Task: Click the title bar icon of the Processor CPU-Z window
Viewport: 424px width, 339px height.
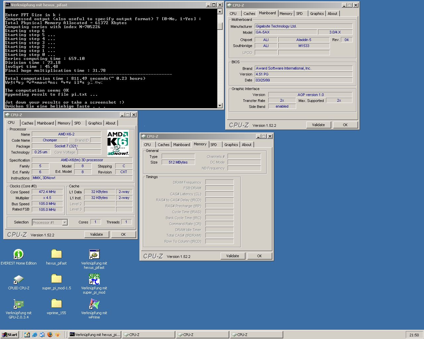Action: point(8,115)
